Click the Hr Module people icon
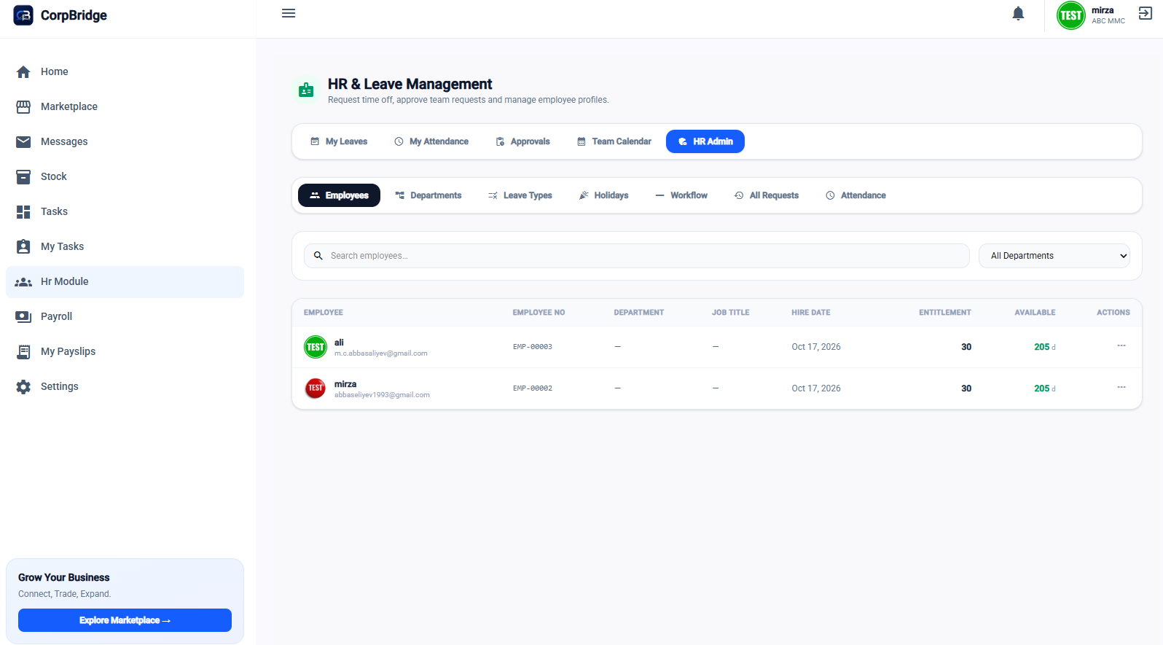 23,281
